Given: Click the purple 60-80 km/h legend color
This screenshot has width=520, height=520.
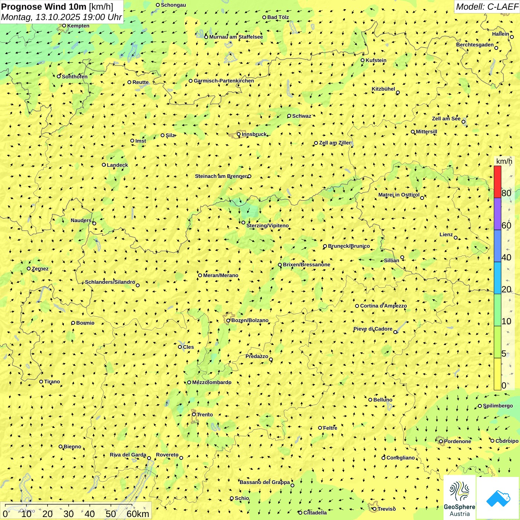Looking at the screenshot, I should tap(497, 214).
